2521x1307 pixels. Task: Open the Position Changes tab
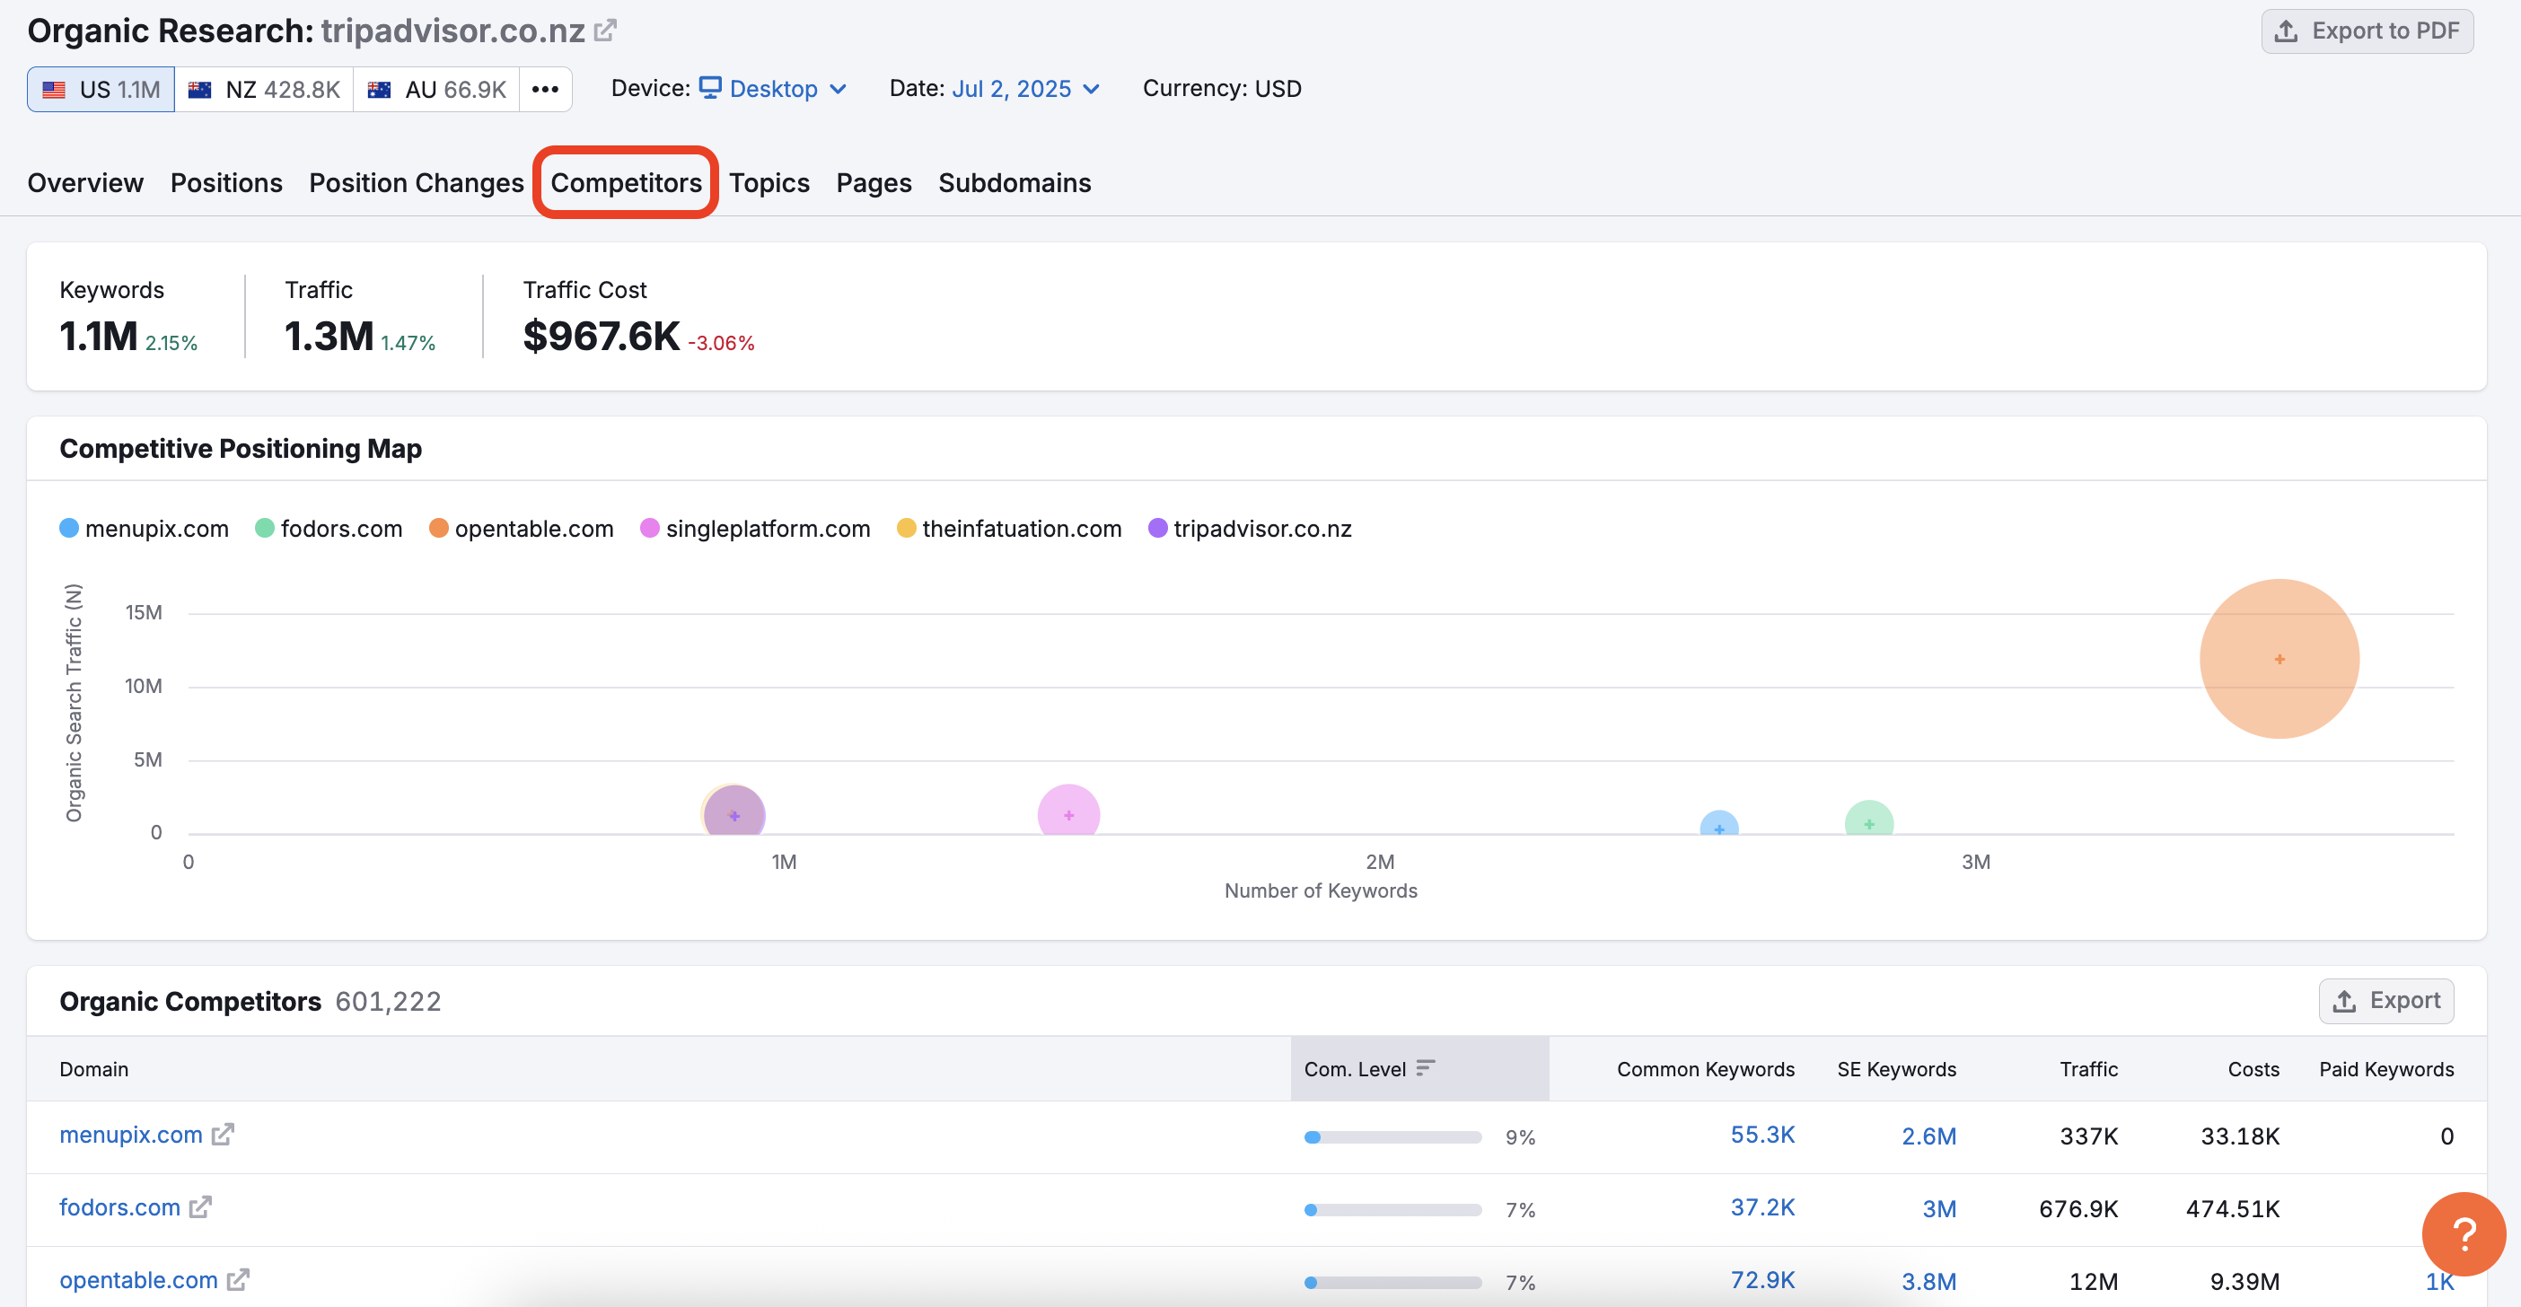[x=415, y=183]
